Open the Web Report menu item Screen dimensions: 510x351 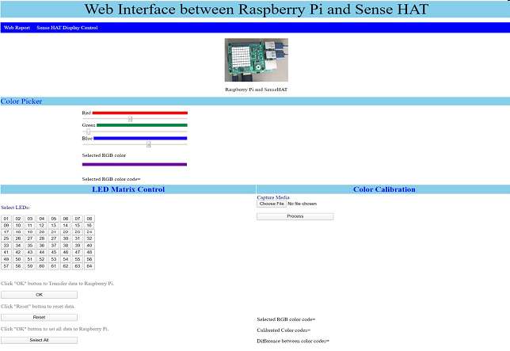tap(17, 28)
